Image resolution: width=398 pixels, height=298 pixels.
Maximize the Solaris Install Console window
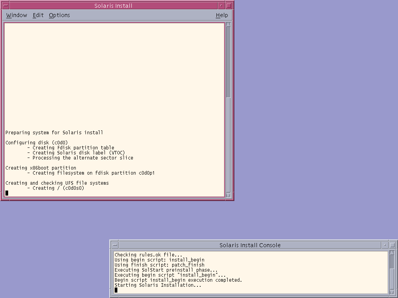tap(393, 245)
